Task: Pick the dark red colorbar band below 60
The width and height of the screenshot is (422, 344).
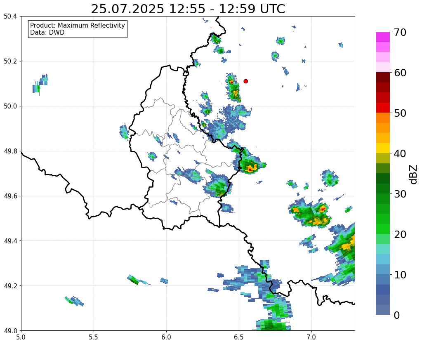Action: coord(383,78)
